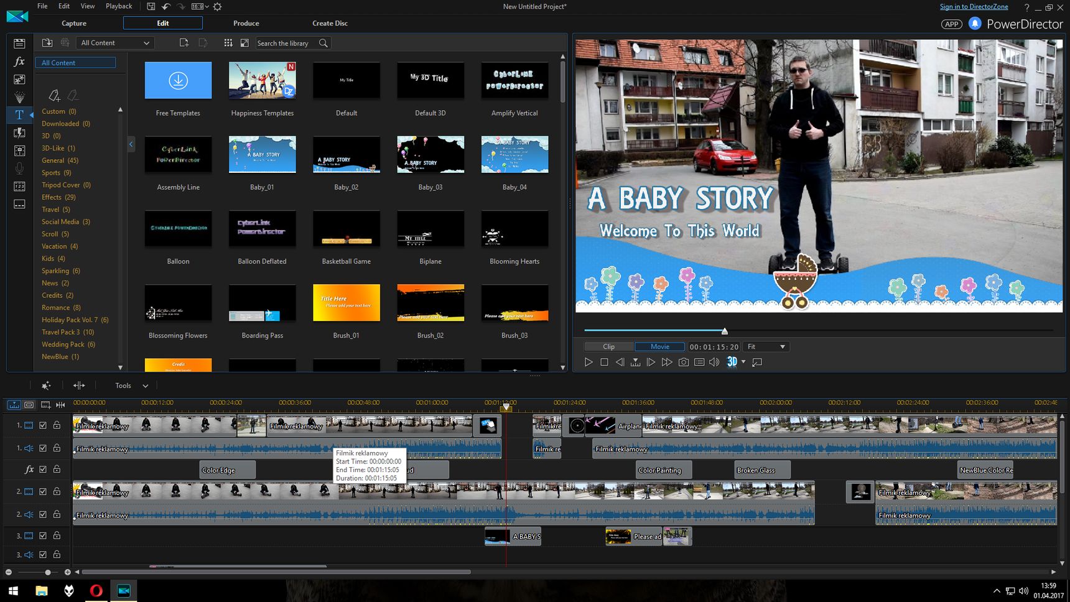Open the All Content dropdown
The image size is (1070, 602).
click(x=115, y=43)
